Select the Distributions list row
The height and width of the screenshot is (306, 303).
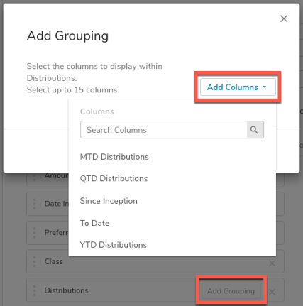point(155,290)
